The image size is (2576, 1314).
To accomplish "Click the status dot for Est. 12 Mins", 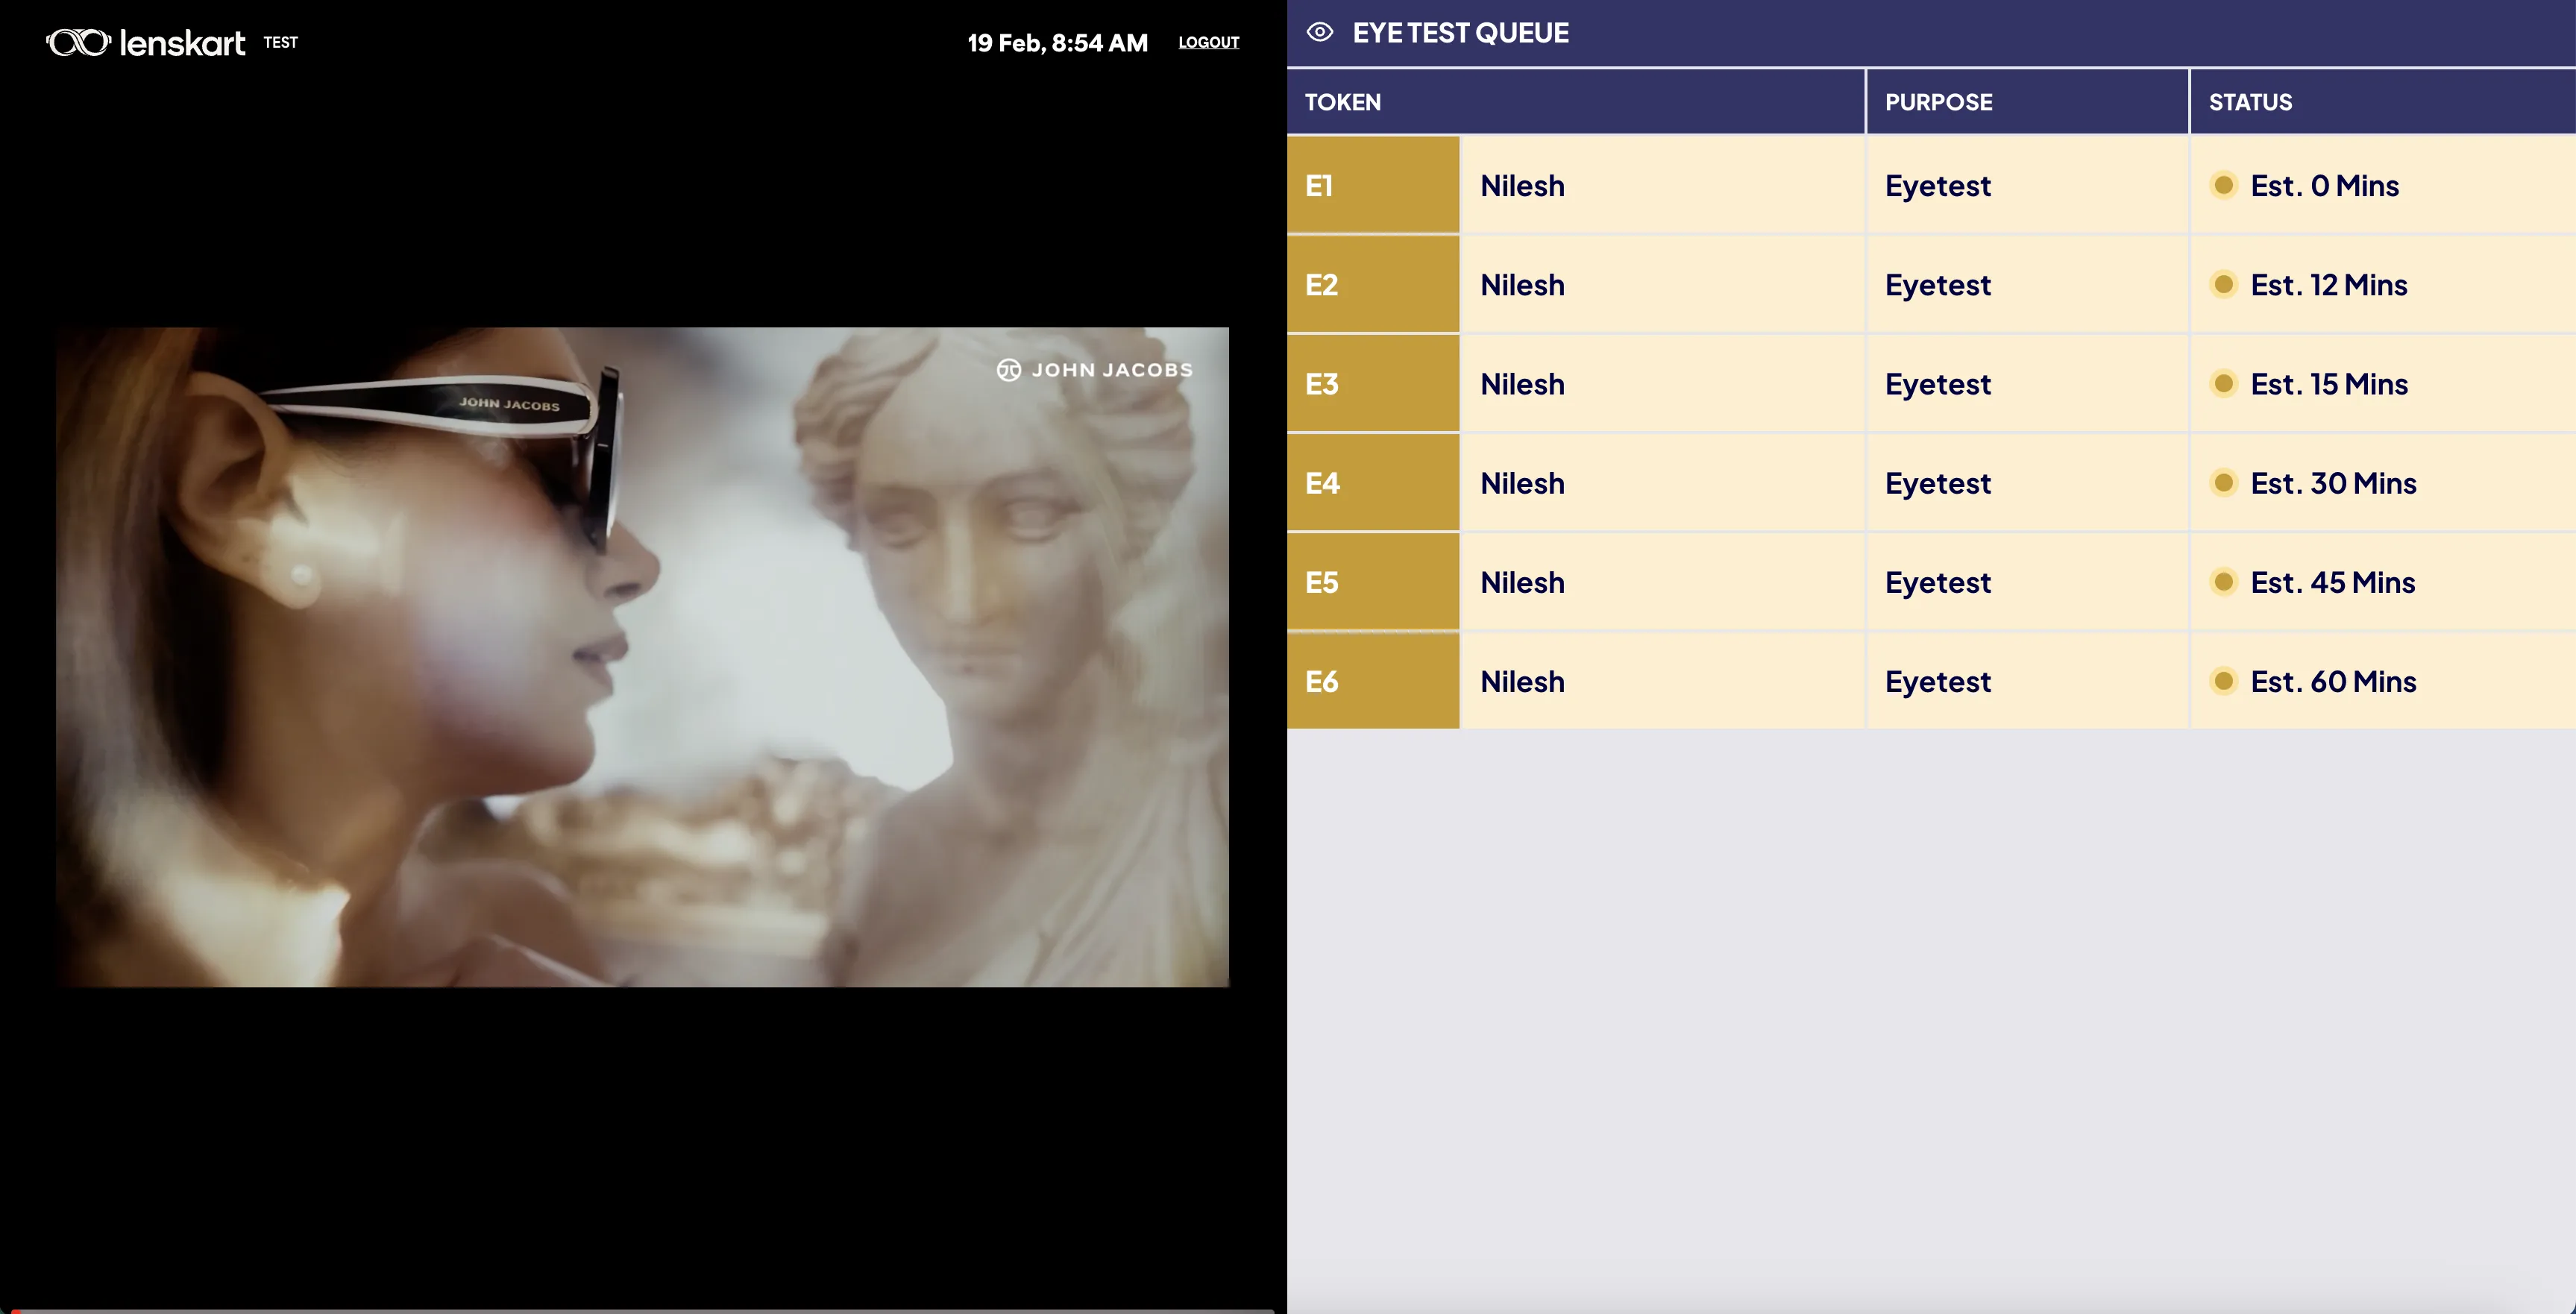I will (2223, 284).
